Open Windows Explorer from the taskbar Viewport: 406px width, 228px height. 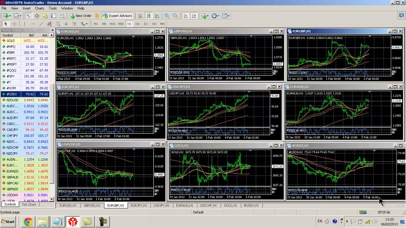(42, 222)
